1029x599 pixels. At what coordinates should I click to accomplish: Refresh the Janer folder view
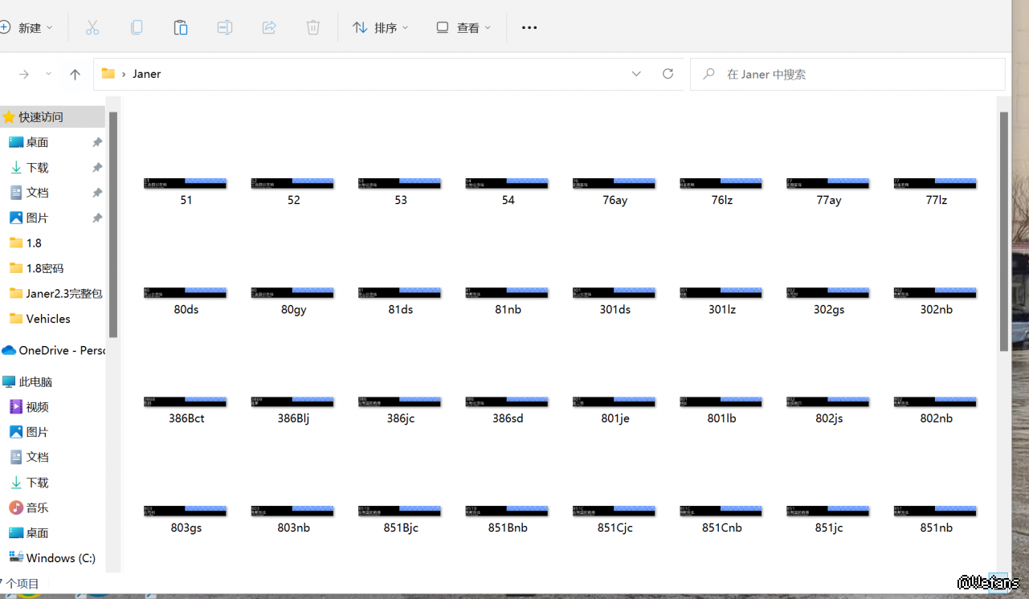click(x=668, y=74)
